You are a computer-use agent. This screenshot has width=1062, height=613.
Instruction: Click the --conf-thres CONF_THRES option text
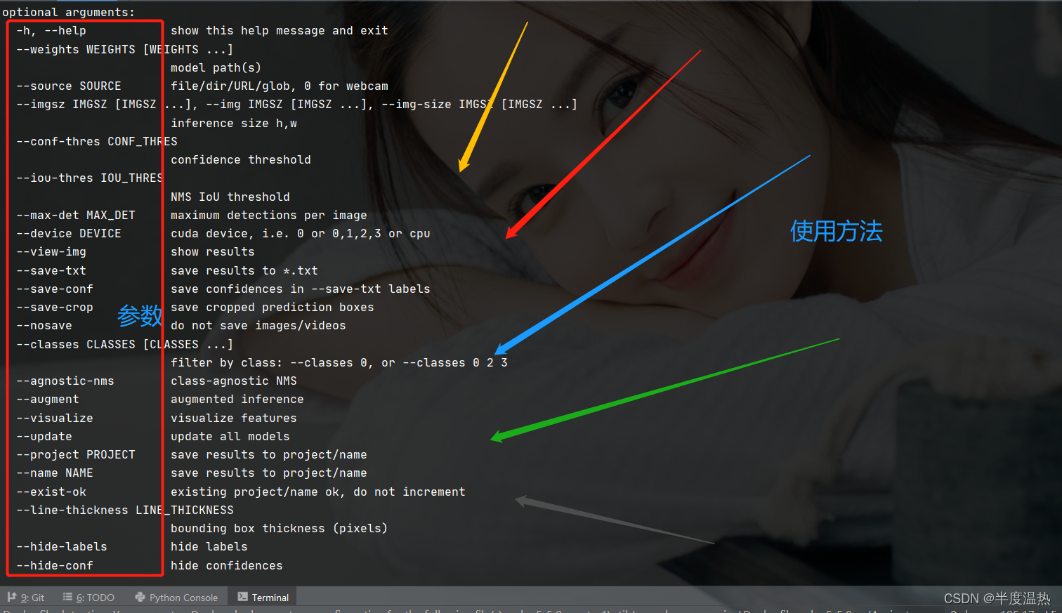[x=97, y=141]
